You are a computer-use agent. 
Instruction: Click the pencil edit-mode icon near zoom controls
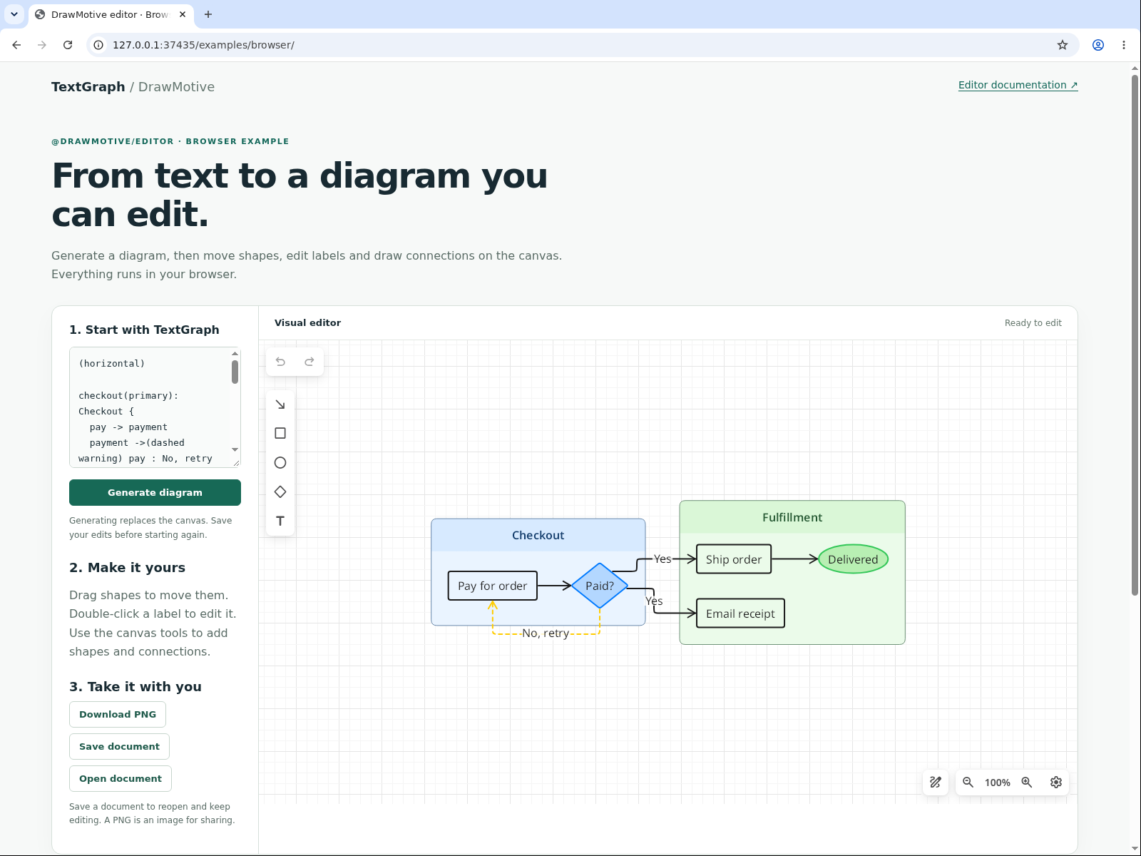pyautogui.click(x=936, y=783)
